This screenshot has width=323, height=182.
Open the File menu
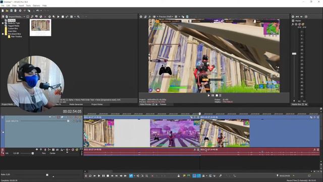click(3, 6)
